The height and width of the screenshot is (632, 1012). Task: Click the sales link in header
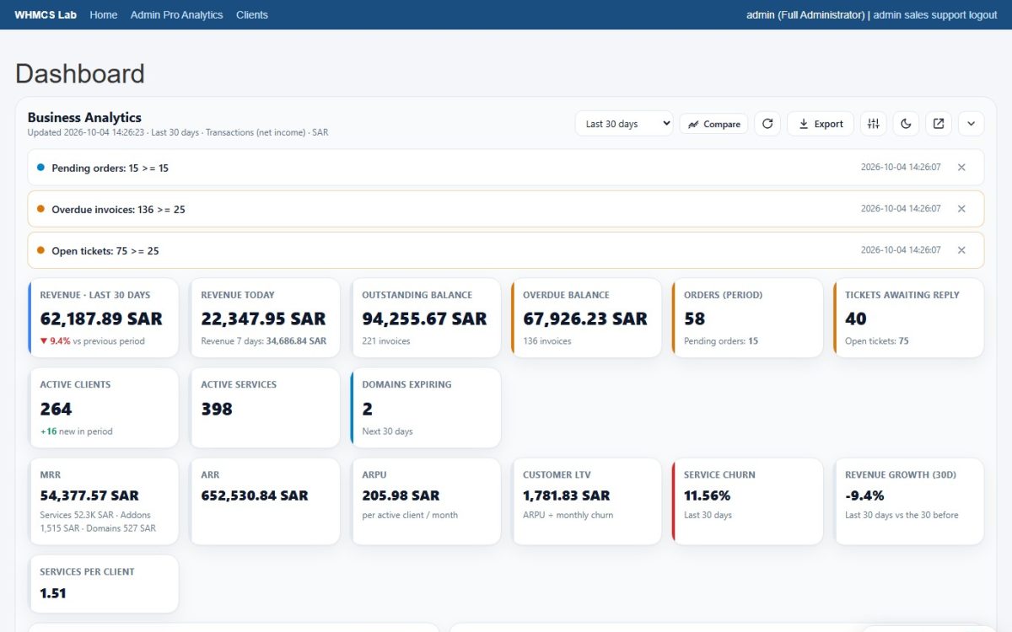click(916, 15)
